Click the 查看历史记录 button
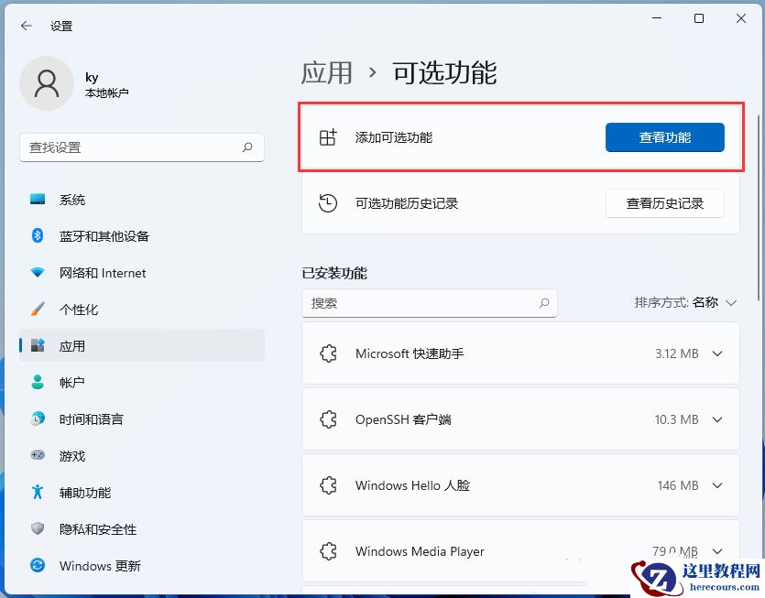 (x=666, y=203)
